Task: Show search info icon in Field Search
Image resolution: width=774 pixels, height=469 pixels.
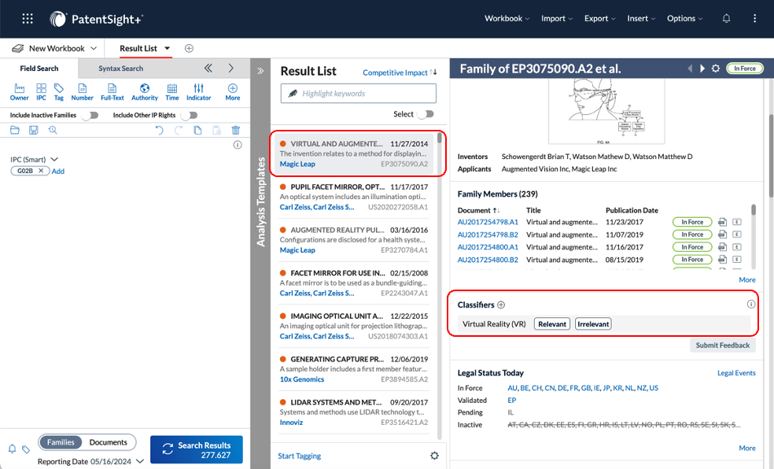Action: [238, 145]
